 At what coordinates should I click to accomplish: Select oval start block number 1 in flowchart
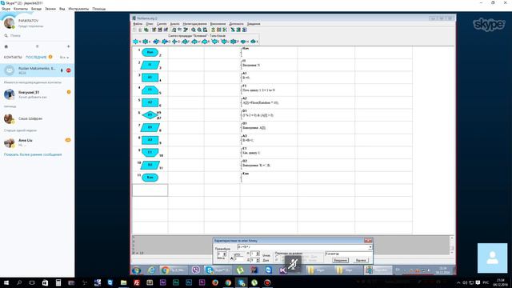150,52
